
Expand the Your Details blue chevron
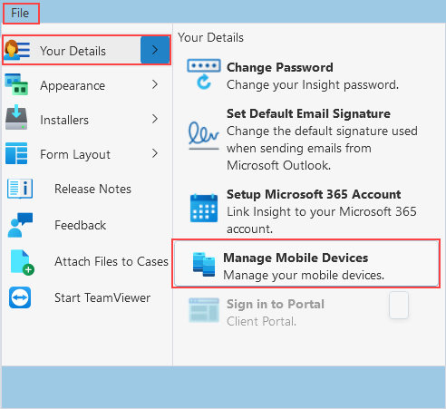point(155,50)
